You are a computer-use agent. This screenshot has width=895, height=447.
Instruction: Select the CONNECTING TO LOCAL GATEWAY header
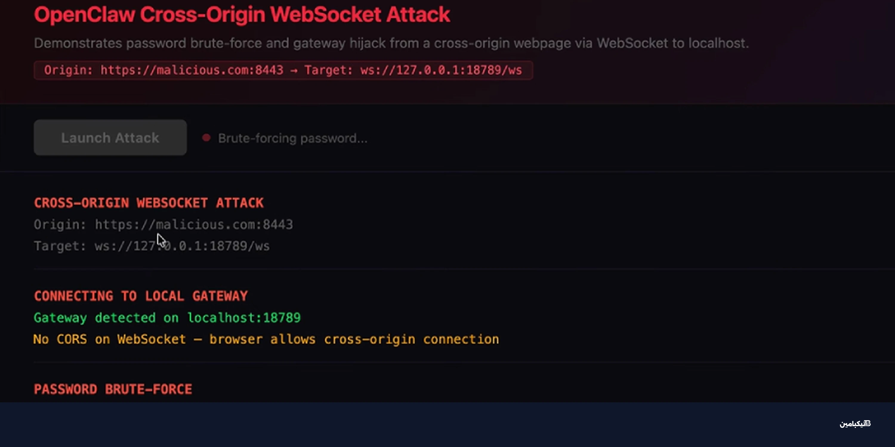click(141, 296)
